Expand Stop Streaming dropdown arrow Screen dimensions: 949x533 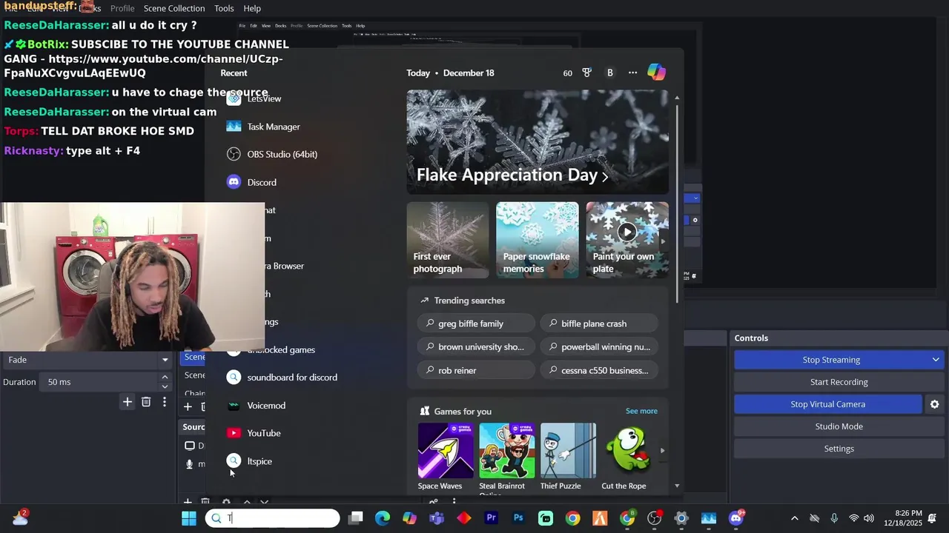936,360
